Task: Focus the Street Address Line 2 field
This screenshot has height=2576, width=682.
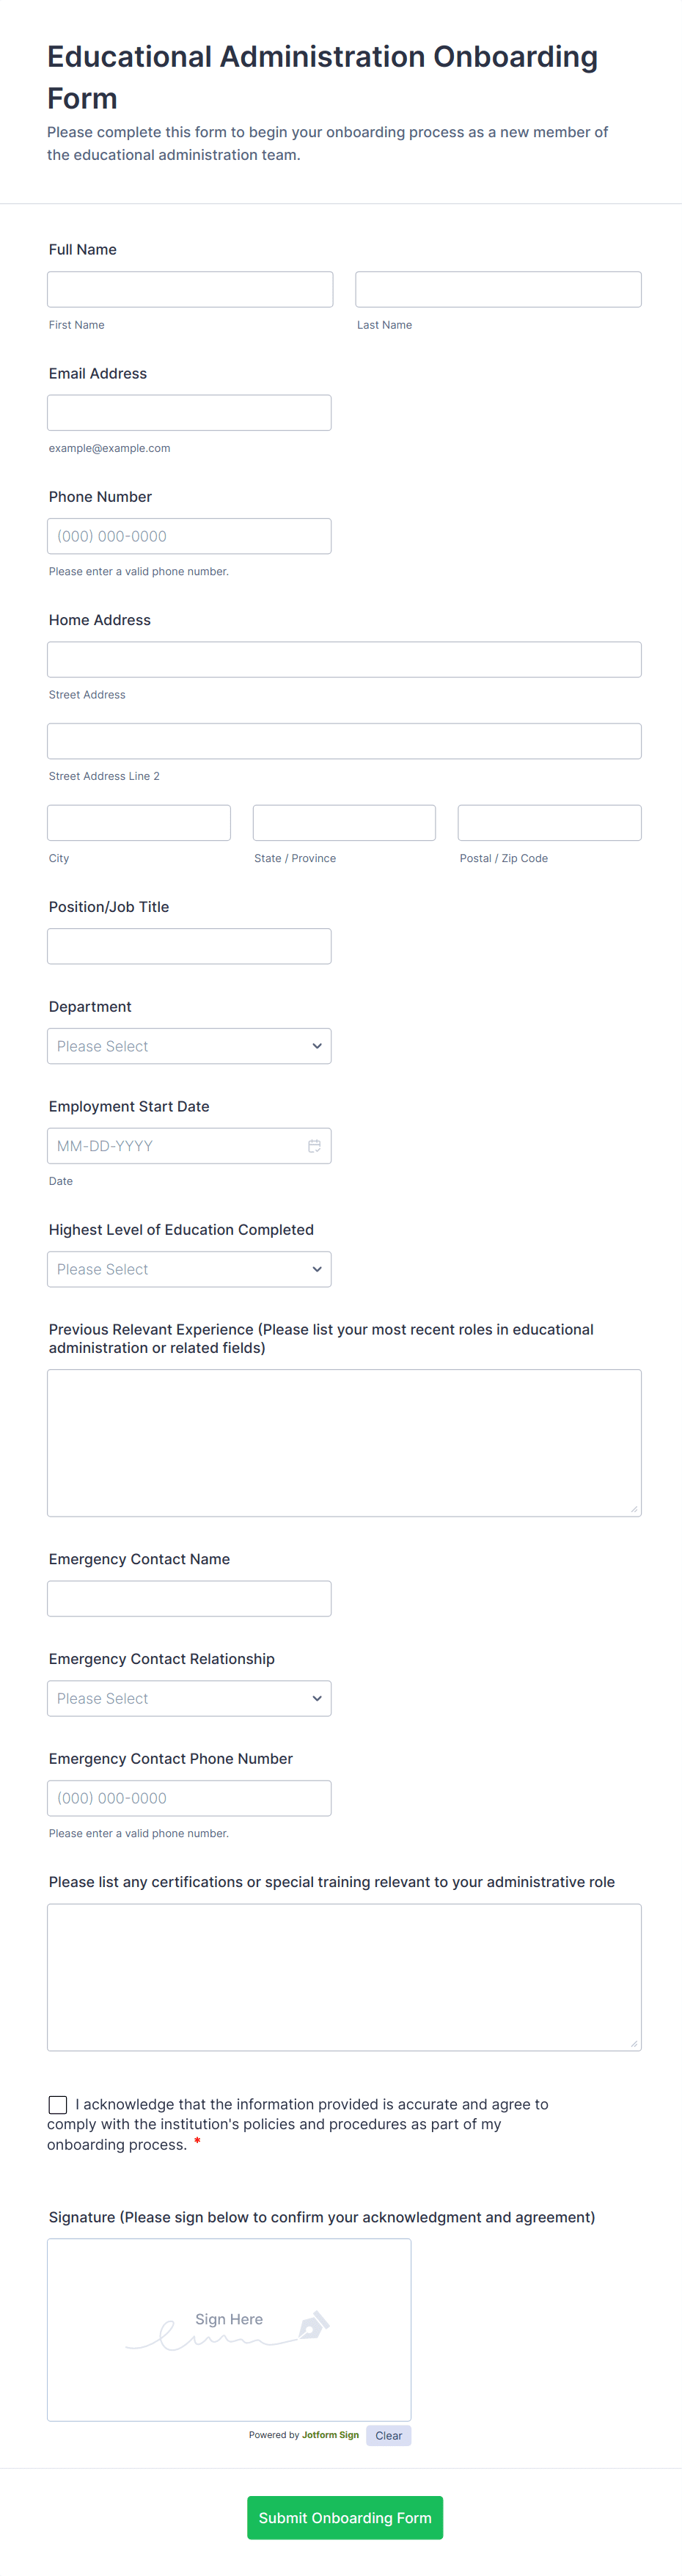Action: point(344,741)
